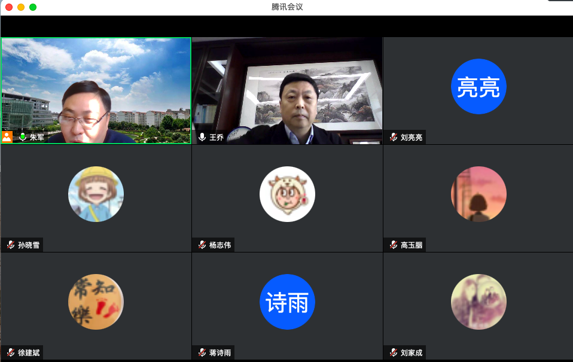
Task: Click 刘家成's muted microphone icon
Action: (x=393, y=352)
